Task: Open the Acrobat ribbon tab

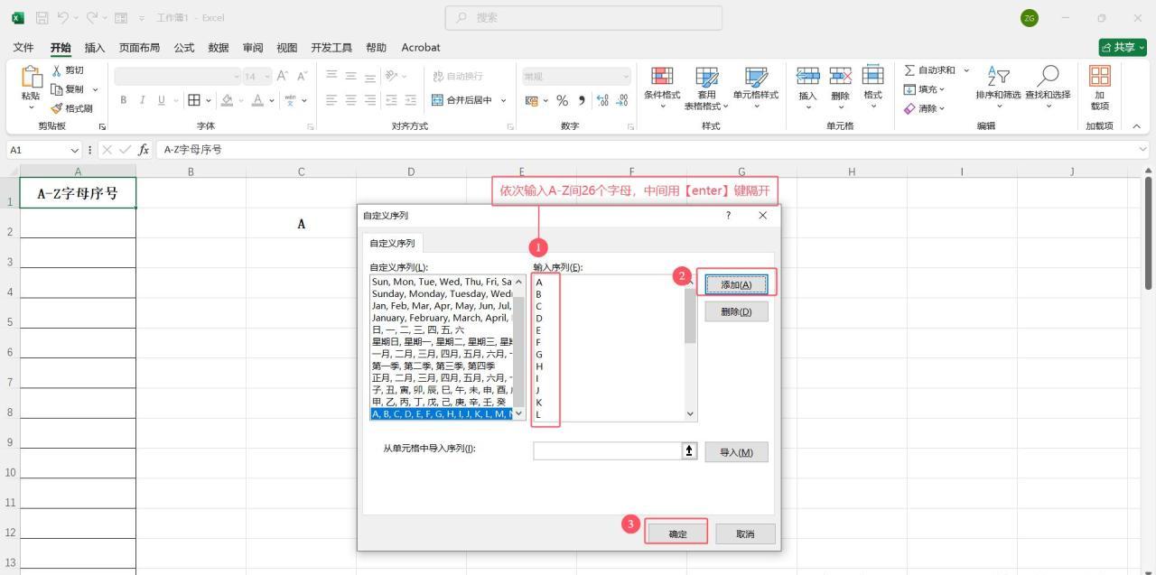Action: click(x=421, y=48)
